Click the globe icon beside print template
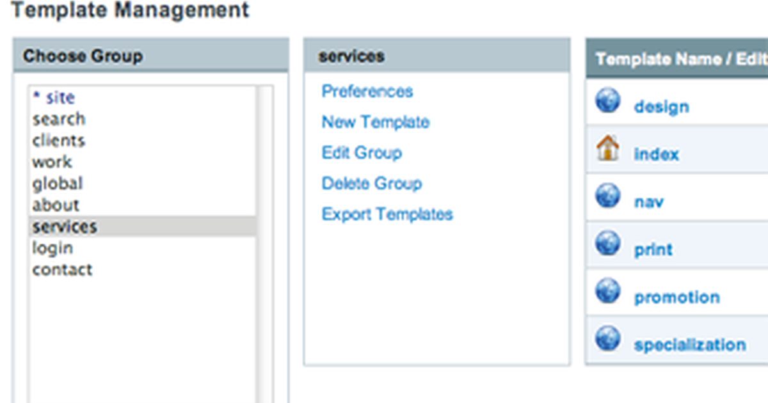Screen dimensions: 768x403 coord(607,244)
